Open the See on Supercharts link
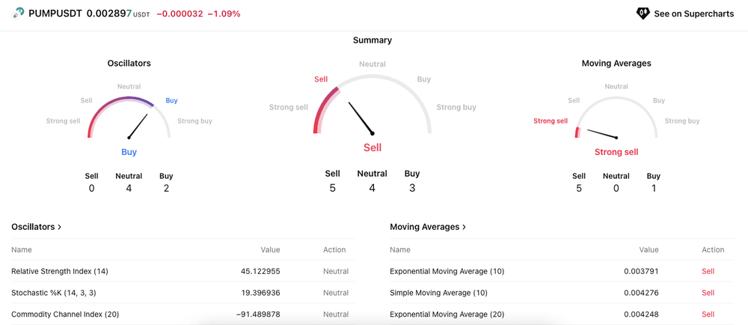The height and width of the screenshot is (325, 748). tap(685, 13)
